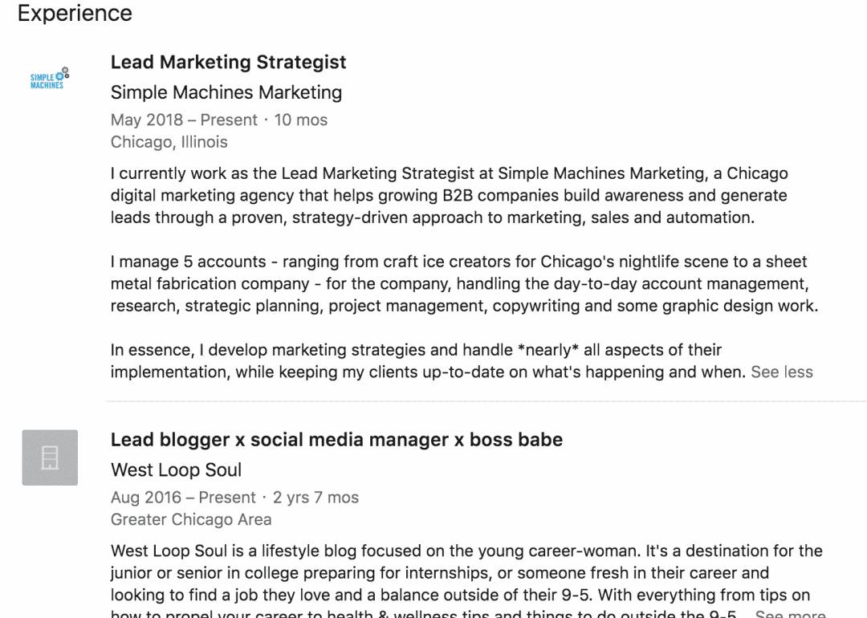Click the Simple Machines Marketing company logo
Screen dimensions: 867x618
click(x=48, y=78)
